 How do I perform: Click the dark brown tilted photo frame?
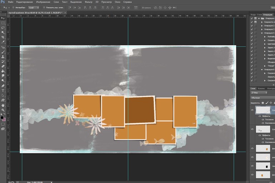140,110
